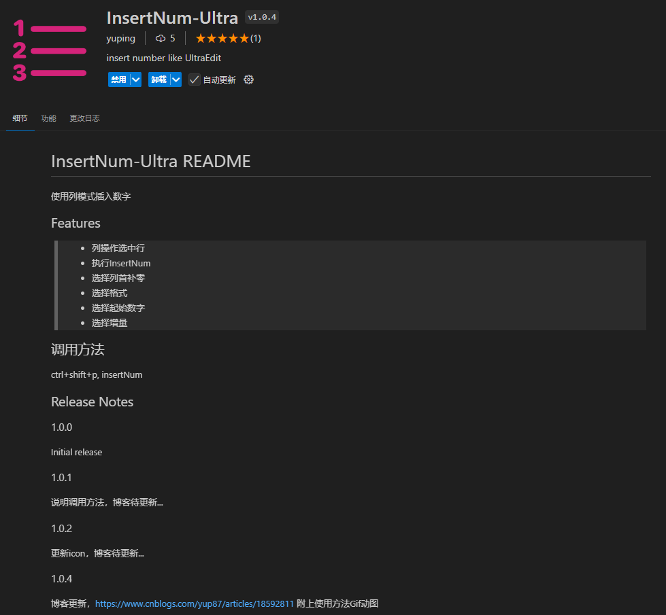
Task: Click the InsertNum-Ultra title
Action: click(x=172, y=18)
